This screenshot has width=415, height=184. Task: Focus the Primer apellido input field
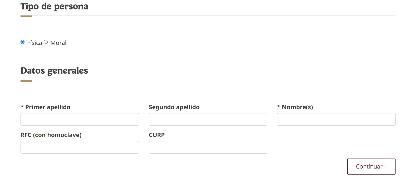point(79,119)
